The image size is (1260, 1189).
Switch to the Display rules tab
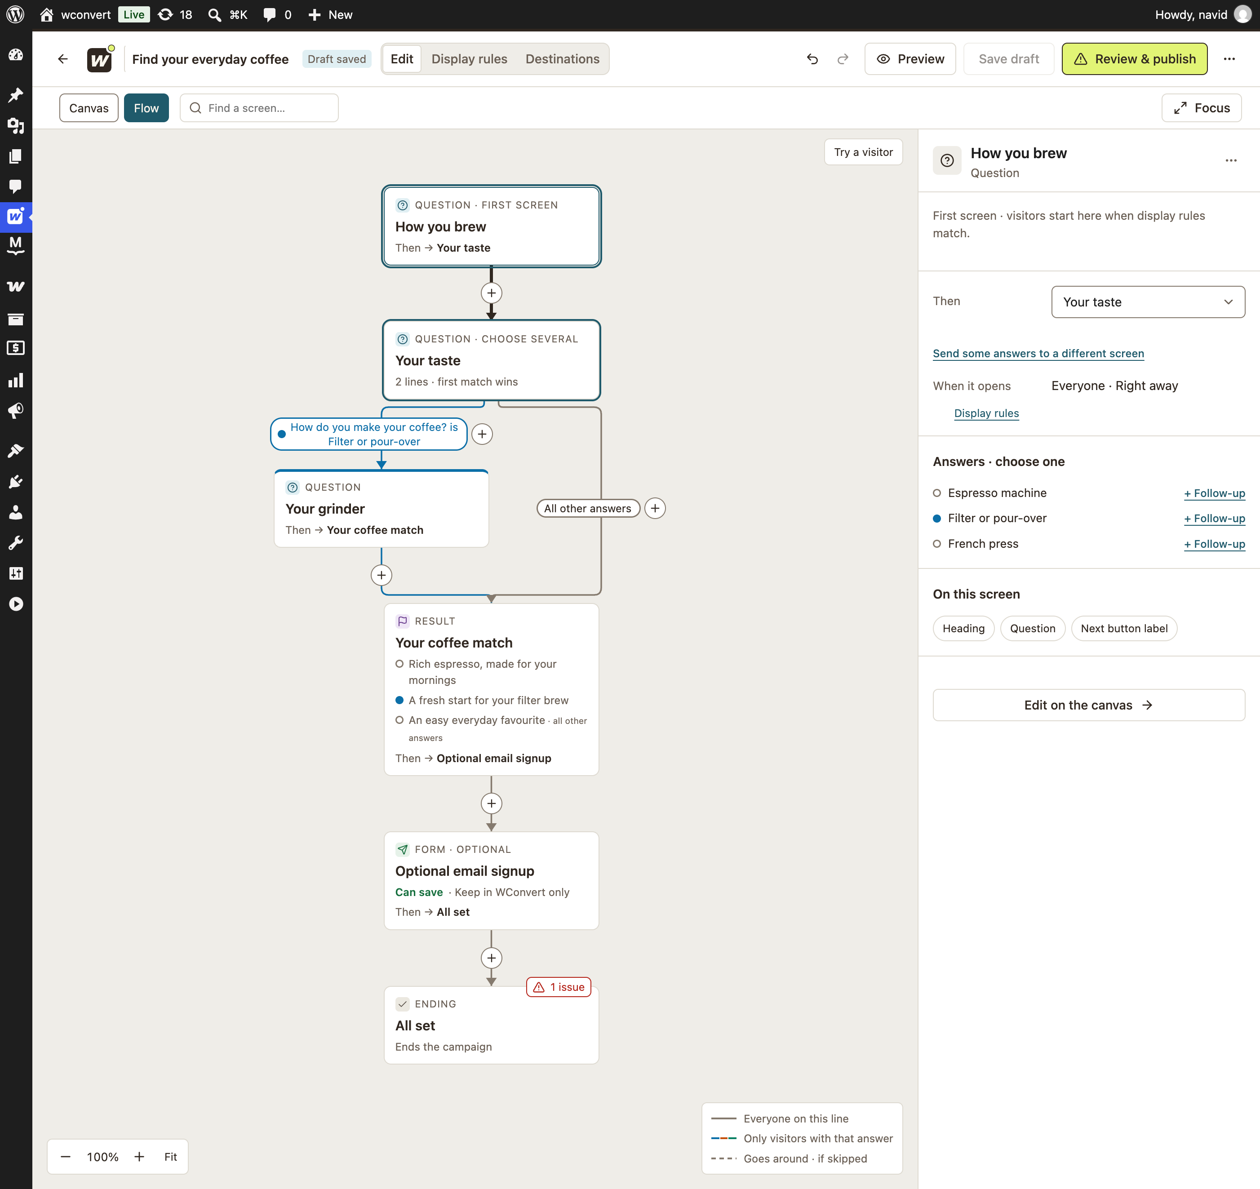469,59
